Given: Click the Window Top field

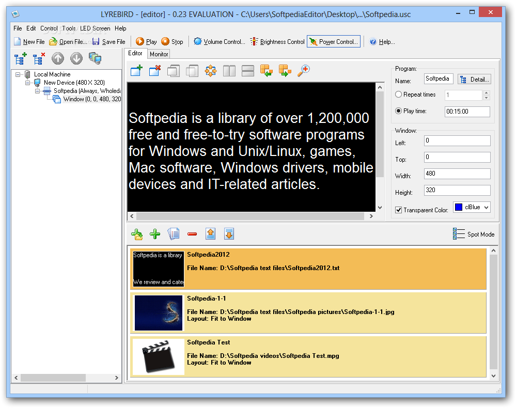Looking at the screenshot, I should pyautogui.click(x=457, y=157).
